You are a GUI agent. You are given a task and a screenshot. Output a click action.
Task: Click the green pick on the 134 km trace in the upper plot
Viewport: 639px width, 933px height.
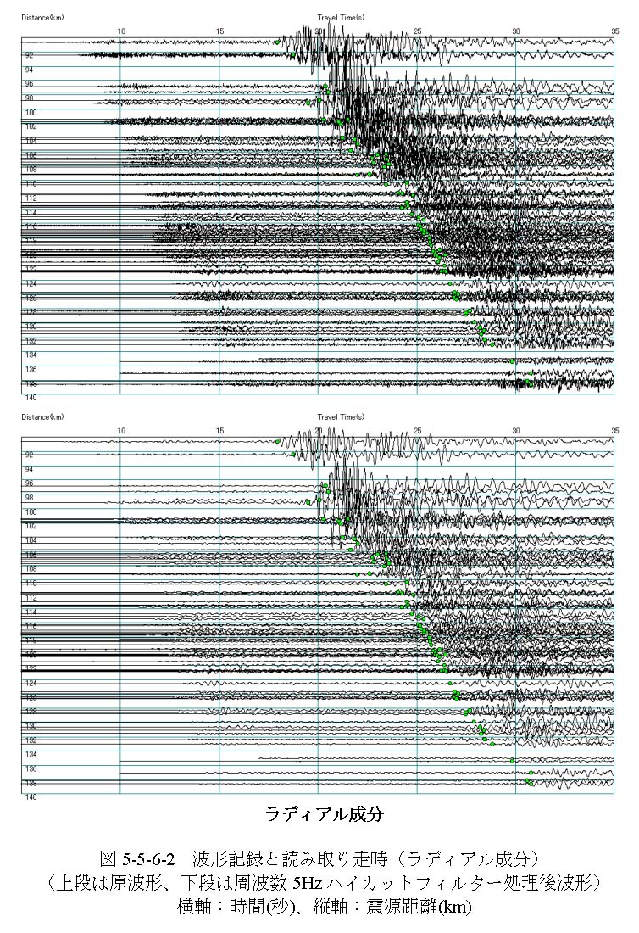(512, 361)
